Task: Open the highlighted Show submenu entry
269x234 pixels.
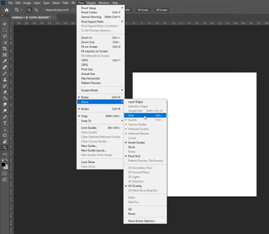Action: [100, 102]
